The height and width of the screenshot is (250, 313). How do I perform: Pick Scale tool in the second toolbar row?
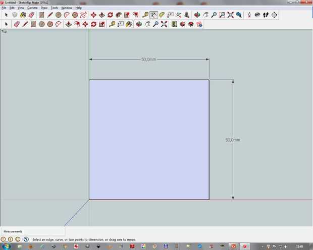click(102, 24)
